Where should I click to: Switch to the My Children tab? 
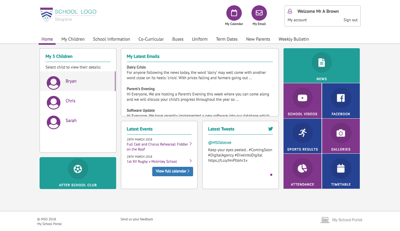(x=73, y=39)
